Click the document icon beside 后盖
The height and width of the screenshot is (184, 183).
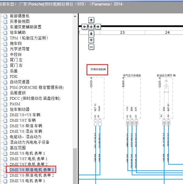tap(5, 71)
